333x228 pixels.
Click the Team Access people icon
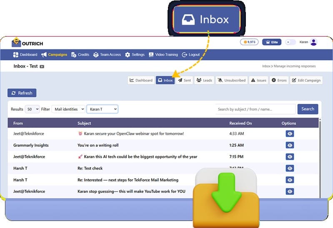pyautogui.click(x=96, y=55)
